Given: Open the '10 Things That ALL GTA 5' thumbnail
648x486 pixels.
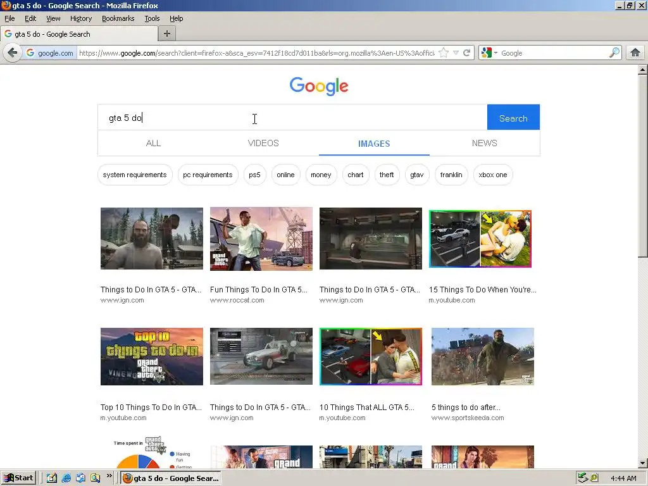Looking at the screenshot, I should [371, 356].
